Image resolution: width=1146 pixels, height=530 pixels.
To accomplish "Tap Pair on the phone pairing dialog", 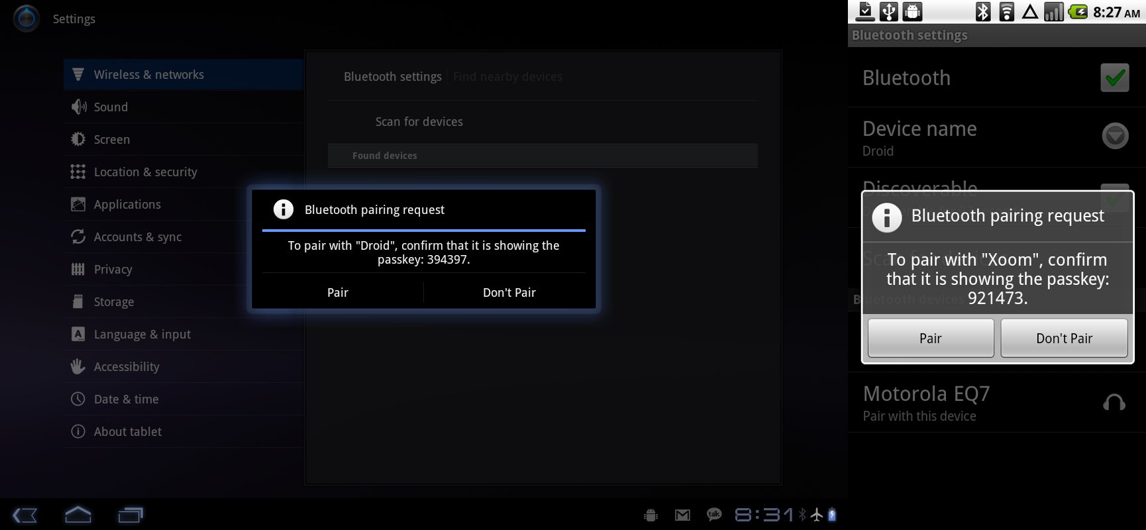I will tap(930, 338).
